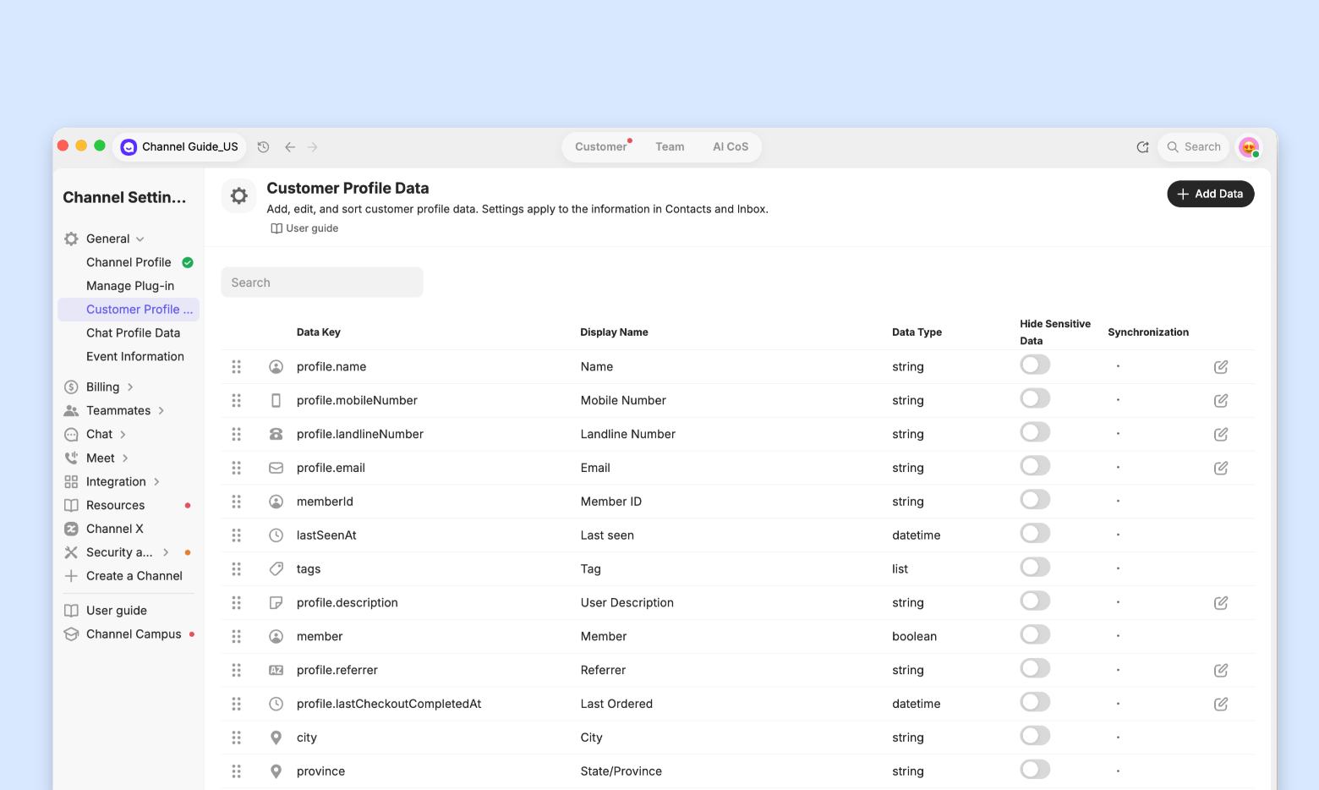Image resolution: width=1319 pixels, height=790 pixels.
Task: Click the location pin icon beside province
Action: pyautogui.click(x=276, y=771)
